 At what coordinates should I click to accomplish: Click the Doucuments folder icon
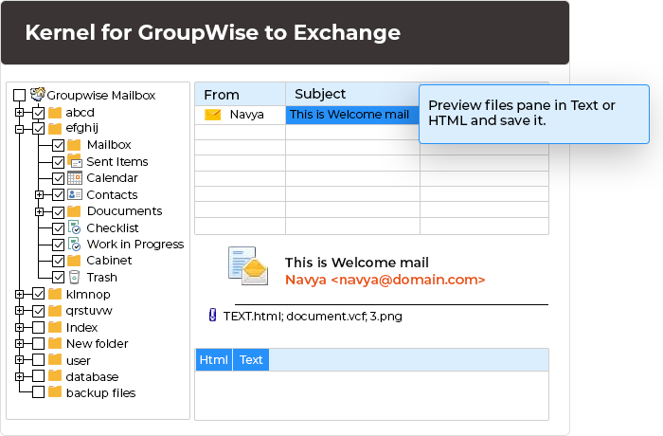click(74, 210)
